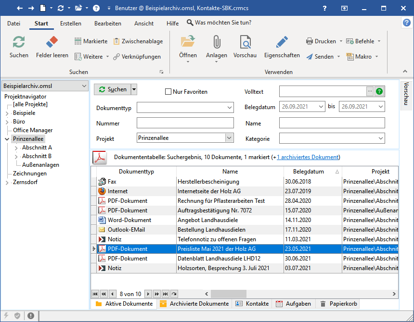Open Eigenschaften with the pencil icon
The height and width of the screenshot is (322, 414).
(282, 42)
